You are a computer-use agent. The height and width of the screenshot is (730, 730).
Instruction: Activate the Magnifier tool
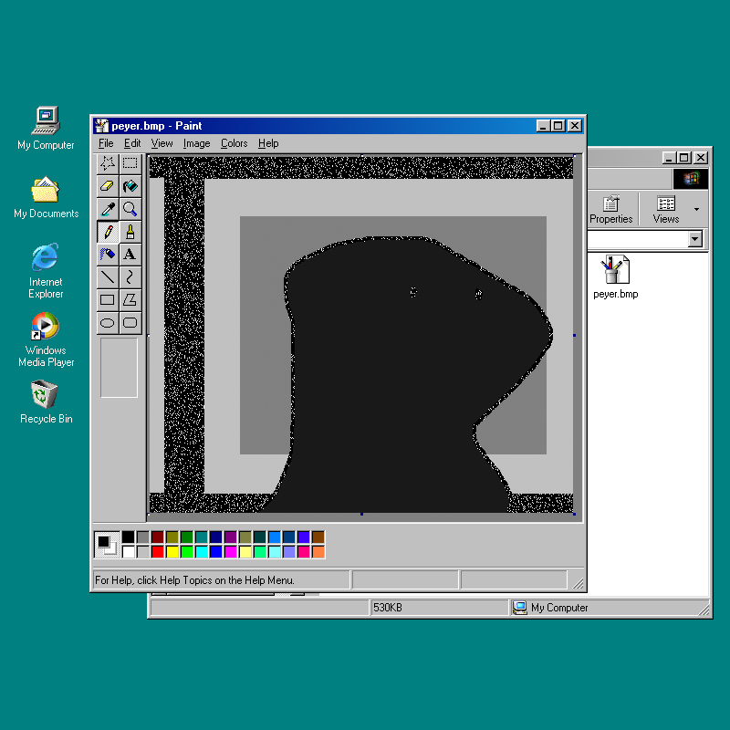(130, 209)
